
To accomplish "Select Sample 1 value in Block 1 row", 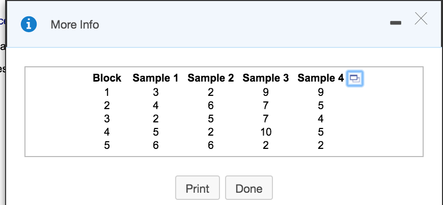I will coord(155,93).
